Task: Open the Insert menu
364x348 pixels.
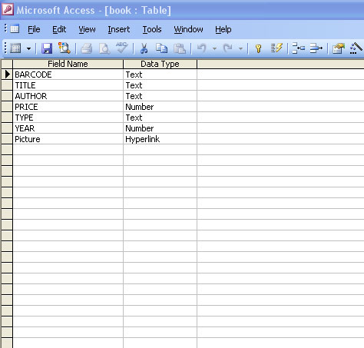Action: pos(118,29)
